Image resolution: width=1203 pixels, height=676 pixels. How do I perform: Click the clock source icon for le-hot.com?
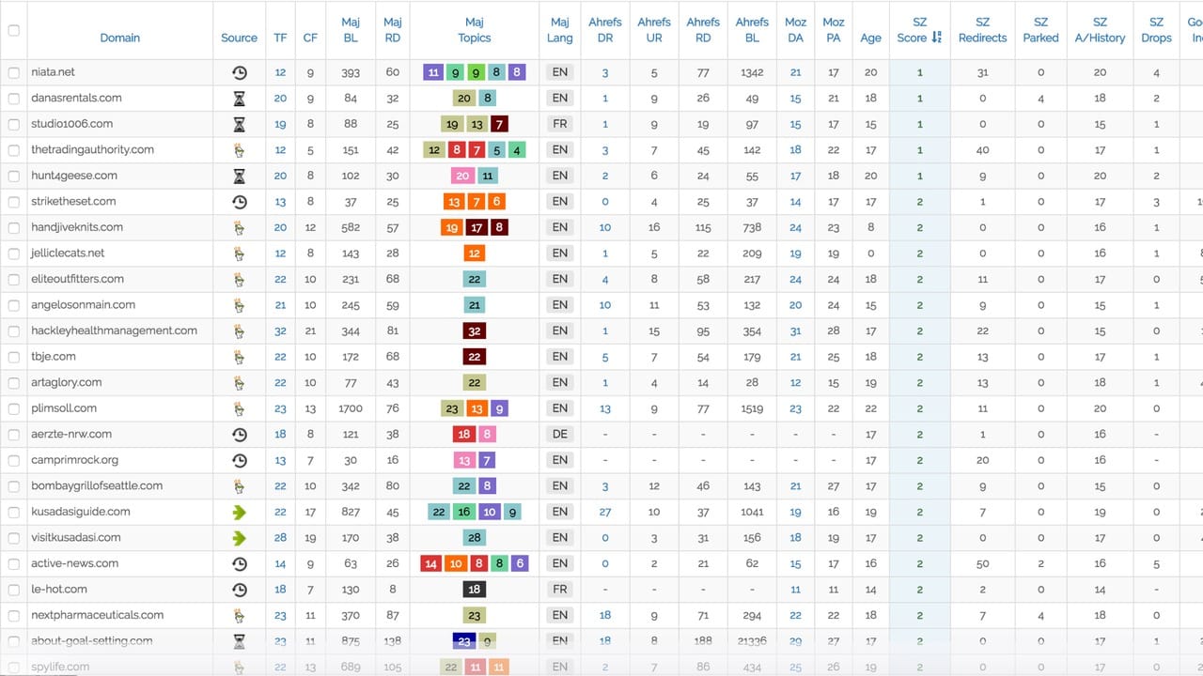(x=240, y=589)
